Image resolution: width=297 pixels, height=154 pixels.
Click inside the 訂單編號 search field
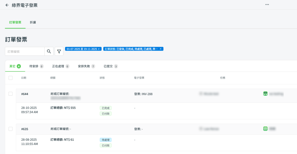(25, 52)
